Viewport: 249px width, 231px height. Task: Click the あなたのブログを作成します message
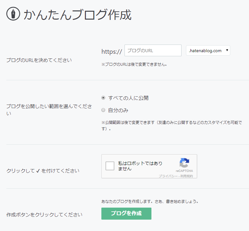[150, 201]
